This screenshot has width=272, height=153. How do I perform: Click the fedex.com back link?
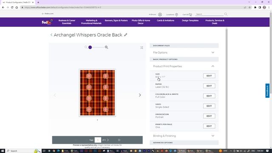tap(48, 14)
